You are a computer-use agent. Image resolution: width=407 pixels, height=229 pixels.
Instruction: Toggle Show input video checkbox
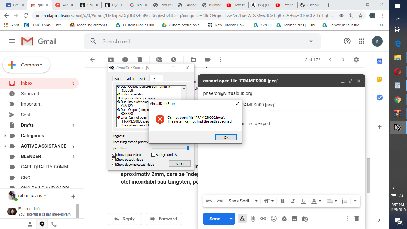pos(114,155)
